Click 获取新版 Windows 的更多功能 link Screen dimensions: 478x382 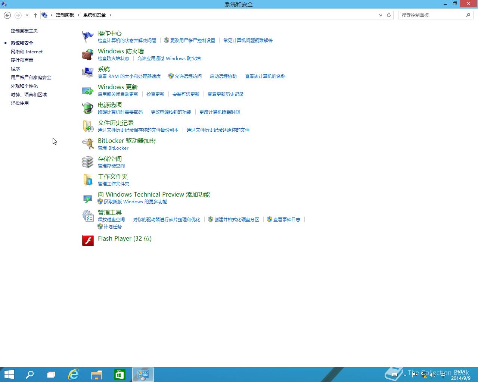[135, 201]
